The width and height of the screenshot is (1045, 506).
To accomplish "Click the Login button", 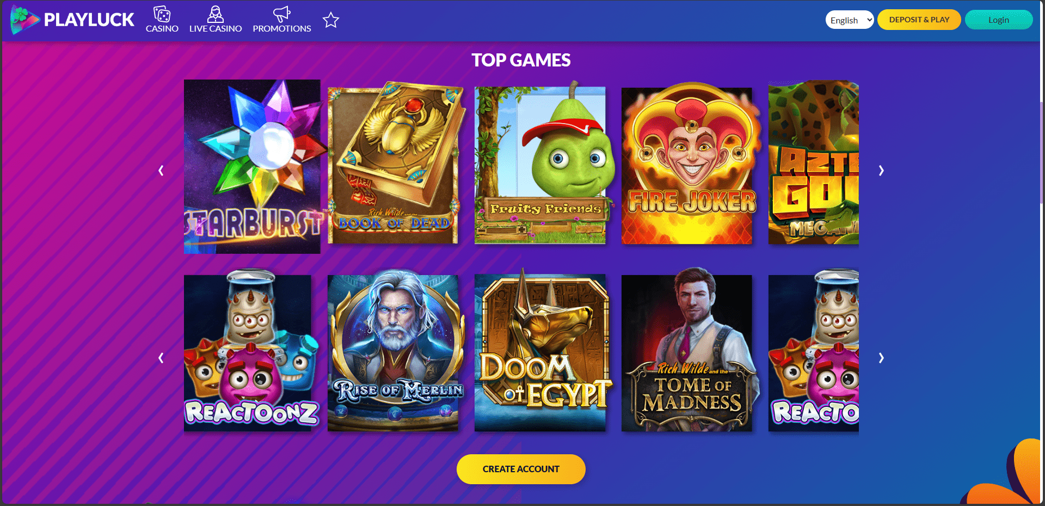I will point(999,20).
